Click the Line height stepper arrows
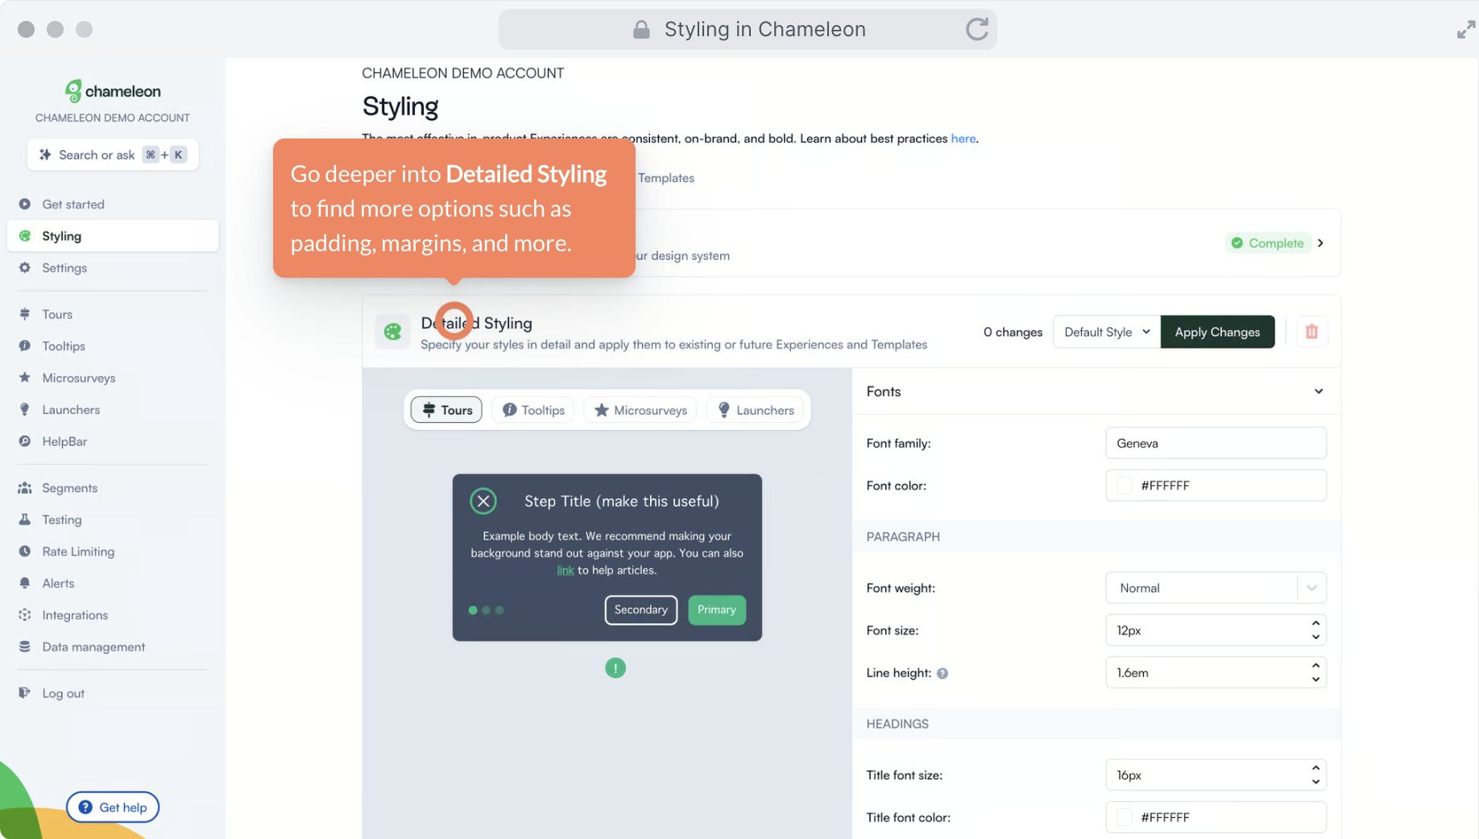The width and height of the screenshot is (1479, 839). pyautogui.click(x=1315, y=673)
